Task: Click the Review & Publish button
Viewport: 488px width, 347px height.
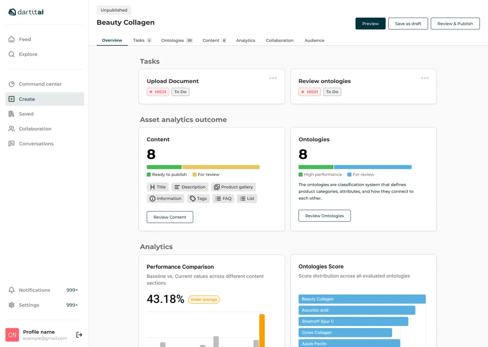Action: [455, 24]
